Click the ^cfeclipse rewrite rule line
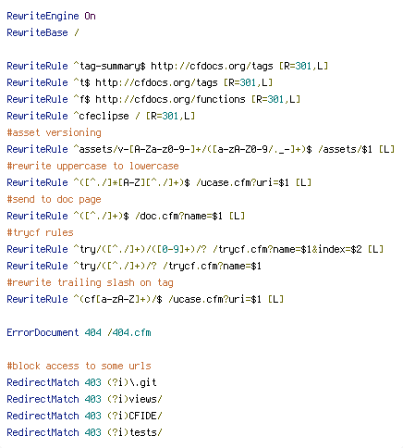 101,116
